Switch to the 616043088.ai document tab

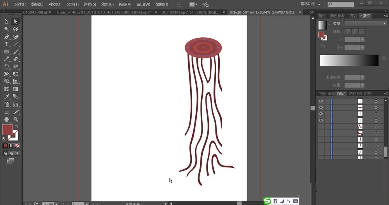pos(36,12)
